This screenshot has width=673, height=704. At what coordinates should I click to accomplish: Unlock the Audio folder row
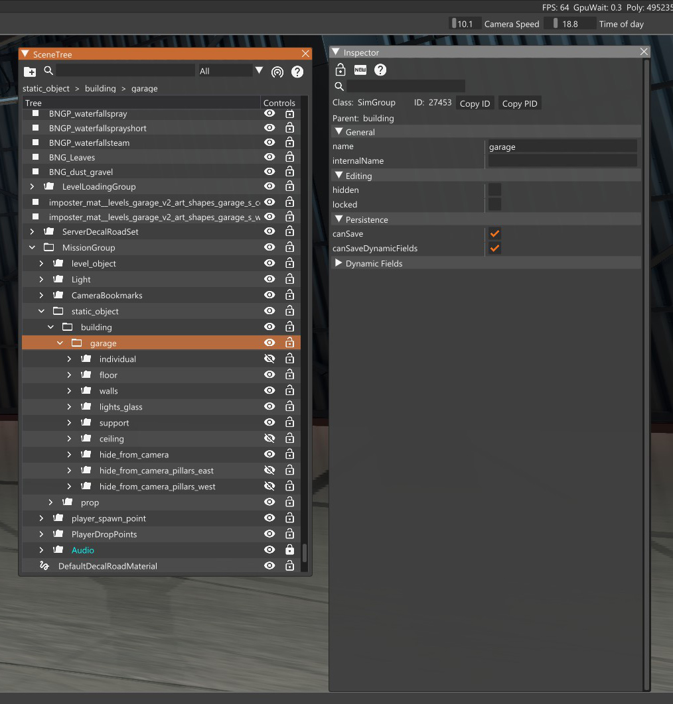click(x=289, y=550)
